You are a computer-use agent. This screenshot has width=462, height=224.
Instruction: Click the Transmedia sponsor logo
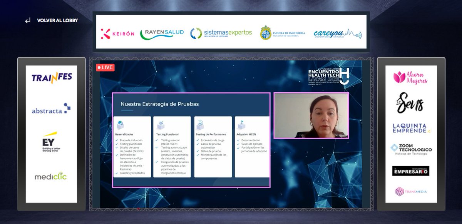pos(411,191)
